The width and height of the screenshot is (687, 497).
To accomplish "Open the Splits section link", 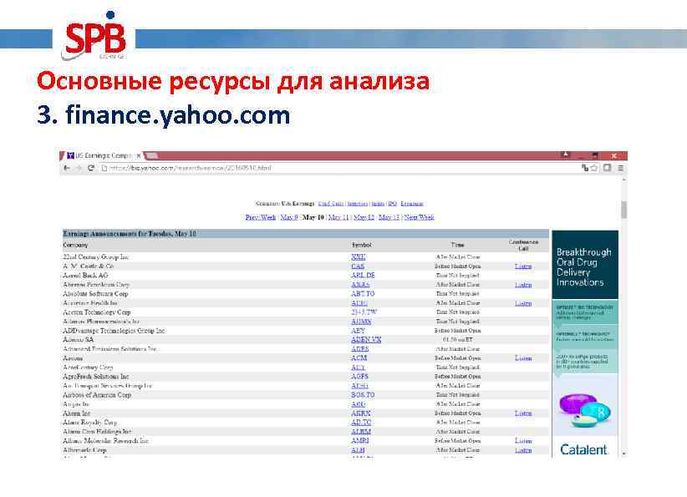I will pos(377,203).
